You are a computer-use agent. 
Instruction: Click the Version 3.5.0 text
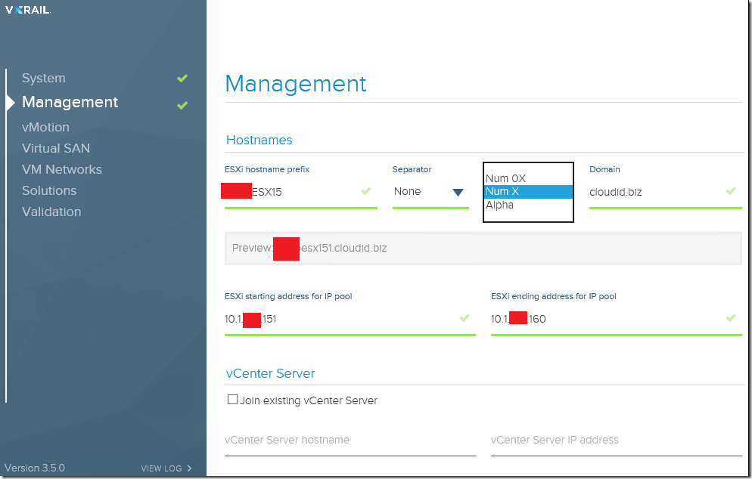point(35,468)
